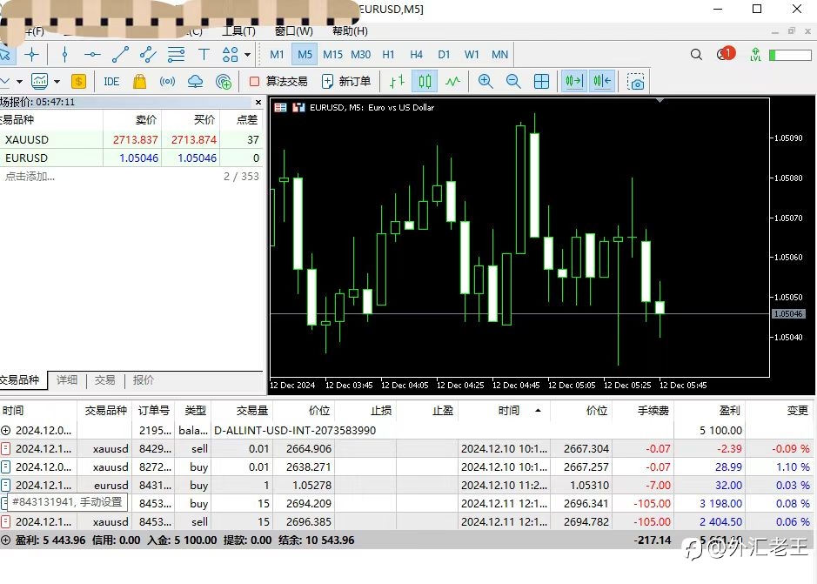Image resolution: width=817 pixels, height=584 pixels.
Task: Select the trendline drawing tool
Action: click(120, 54)
